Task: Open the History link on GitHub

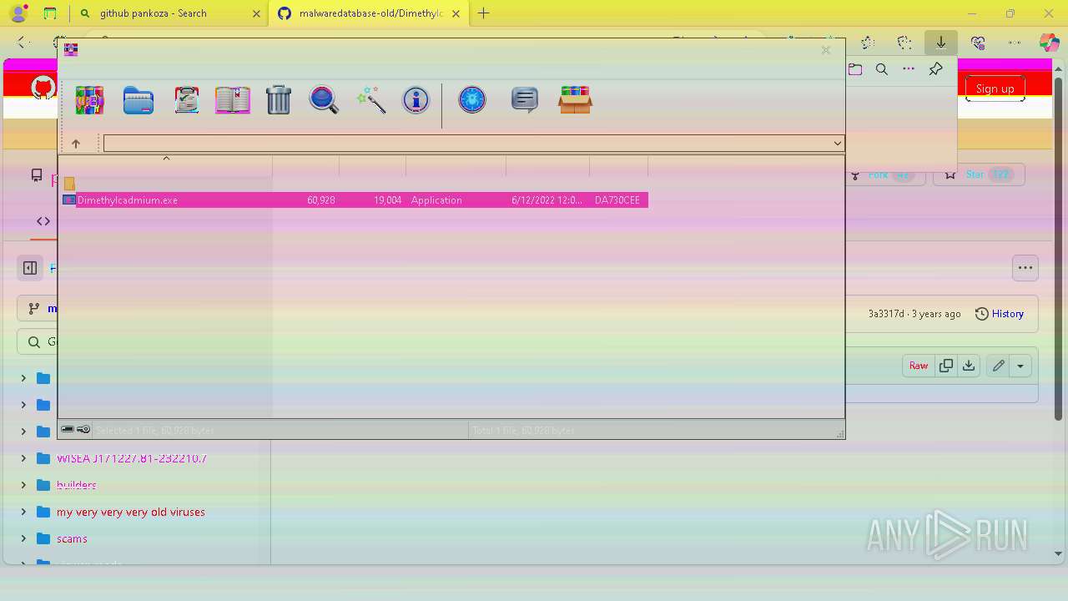Action: 1000,314
